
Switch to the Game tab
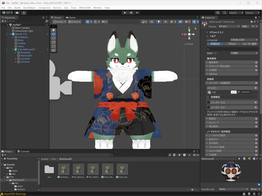pos(70,17)
